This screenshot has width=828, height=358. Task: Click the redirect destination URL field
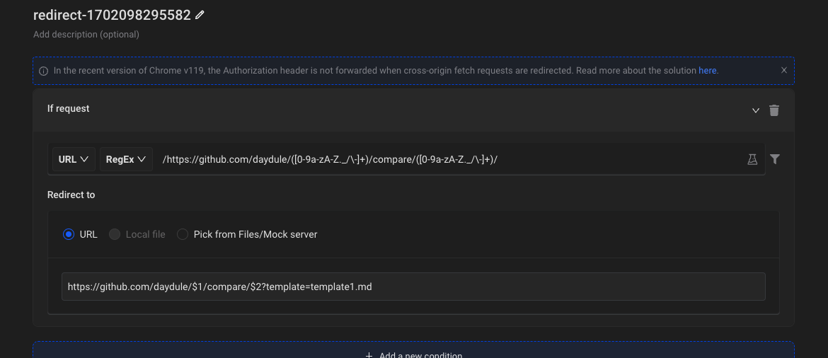[413, 287]
